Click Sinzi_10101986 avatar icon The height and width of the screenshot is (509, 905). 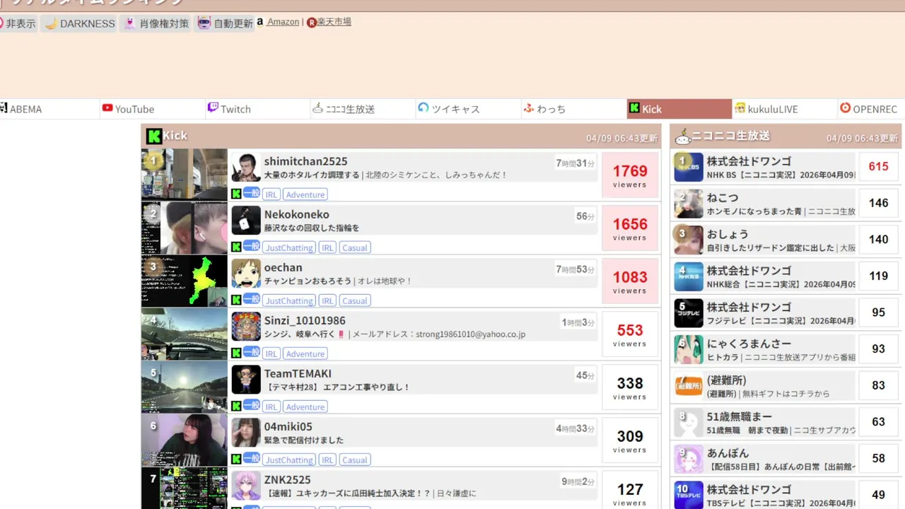click(246, 327)
